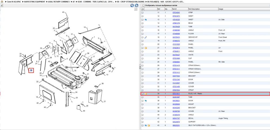Click the blue supersession arrow on ref 13
The image size is (270, 130).
tap(146, 20)
